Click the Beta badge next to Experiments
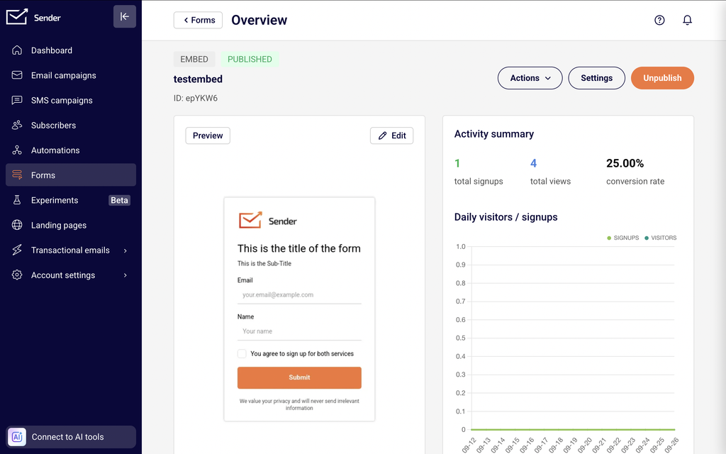 pos(119,200)
